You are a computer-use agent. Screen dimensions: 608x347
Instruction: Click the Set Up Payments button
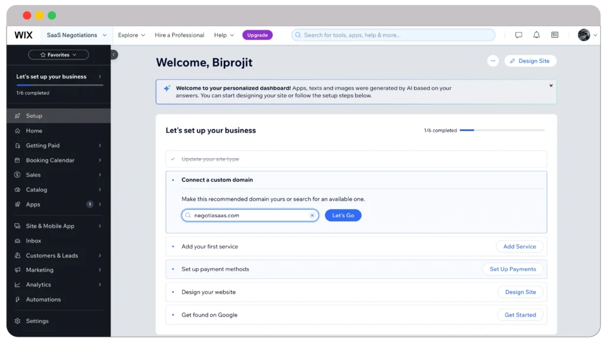tap(512, 269)
